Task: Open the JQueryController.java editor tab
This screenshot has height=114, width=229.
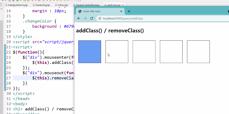Action: coord(86,5)
